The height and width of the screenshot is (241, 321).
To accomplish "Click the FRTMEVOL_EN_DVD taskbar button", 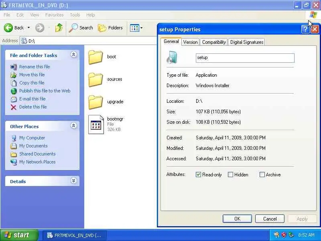I will point(75,235).
